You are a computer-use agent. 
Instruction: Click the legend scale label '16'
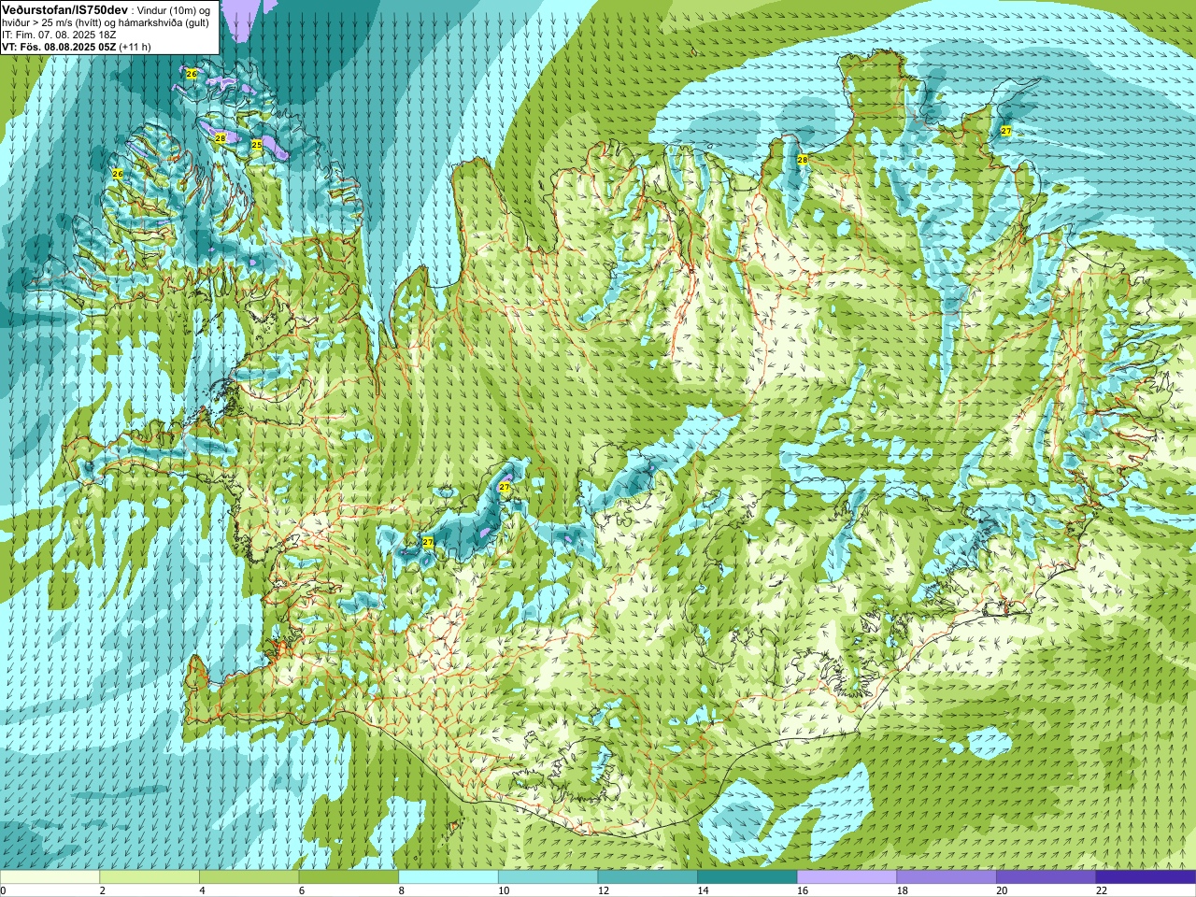(803, 890)
